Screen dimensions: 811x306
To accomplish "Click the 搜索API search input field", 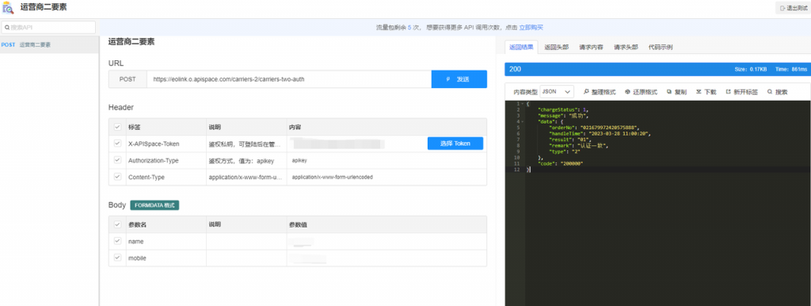I will coord(48,28).
